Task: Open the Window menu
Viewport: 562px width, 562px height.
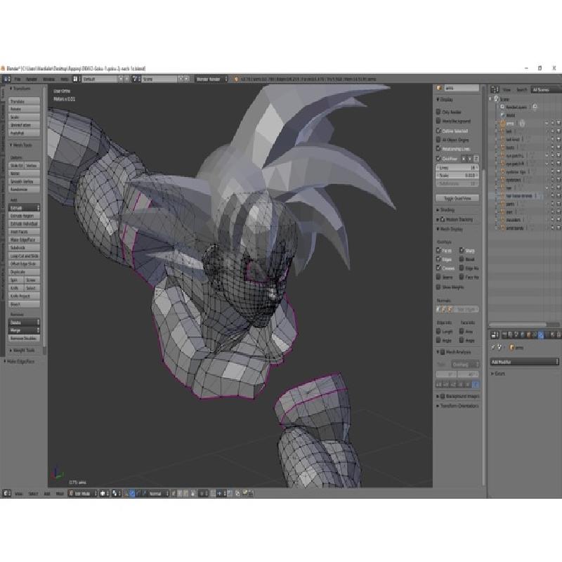Action: click(48, 79)
